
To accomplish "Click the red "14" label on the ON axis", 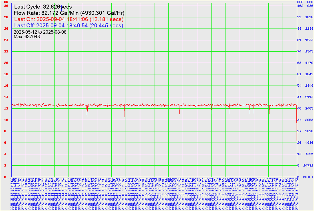I will (6, 97).
